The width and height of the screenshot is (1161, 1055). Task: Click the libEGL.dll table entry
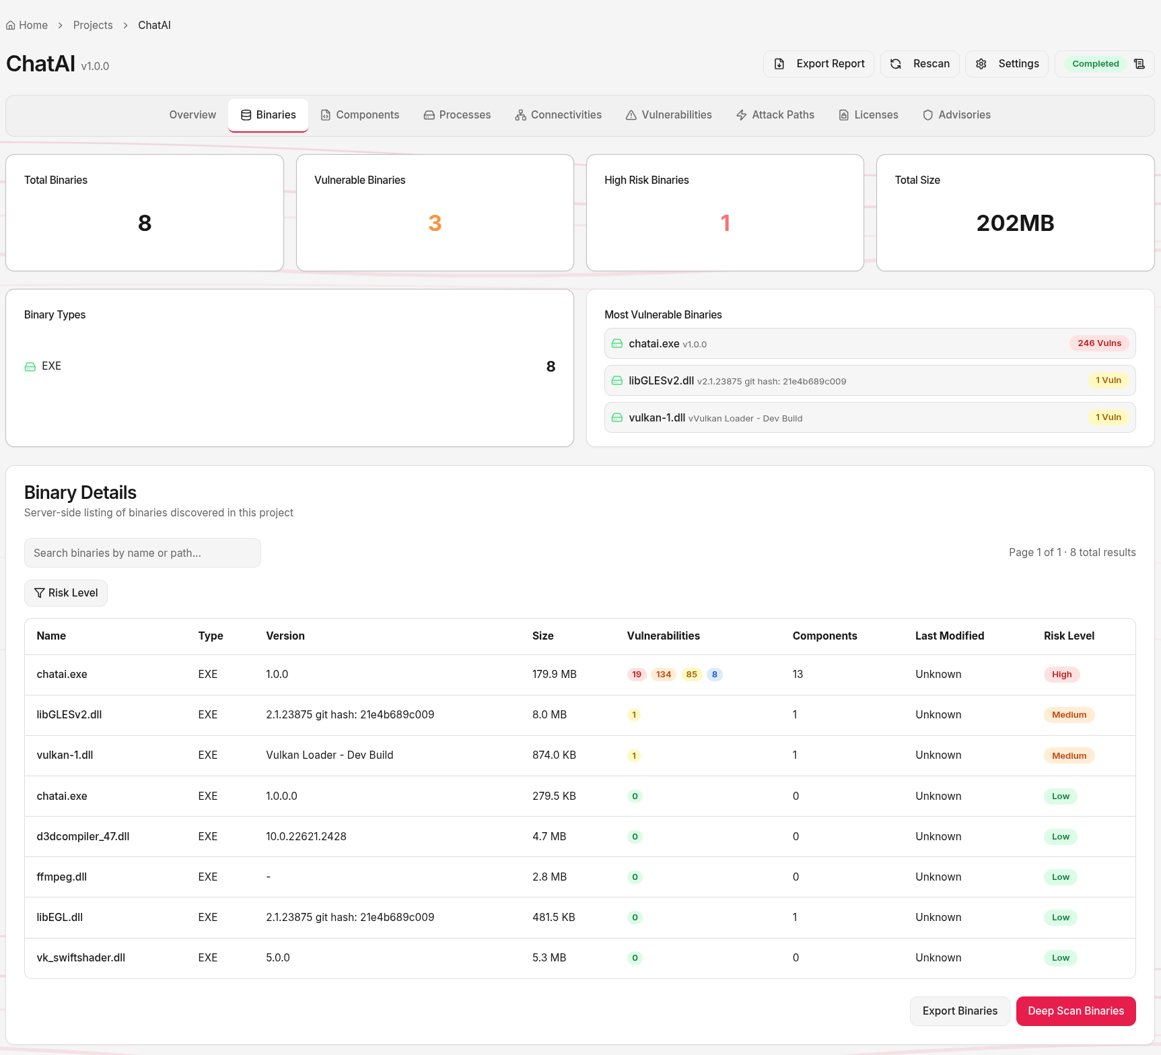point(60,918)
